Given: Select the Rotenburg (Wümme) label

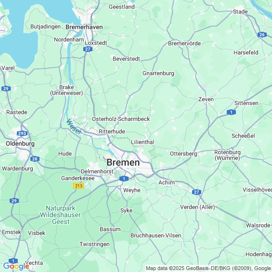Looking at the screenshot, I should pos(227,155).
